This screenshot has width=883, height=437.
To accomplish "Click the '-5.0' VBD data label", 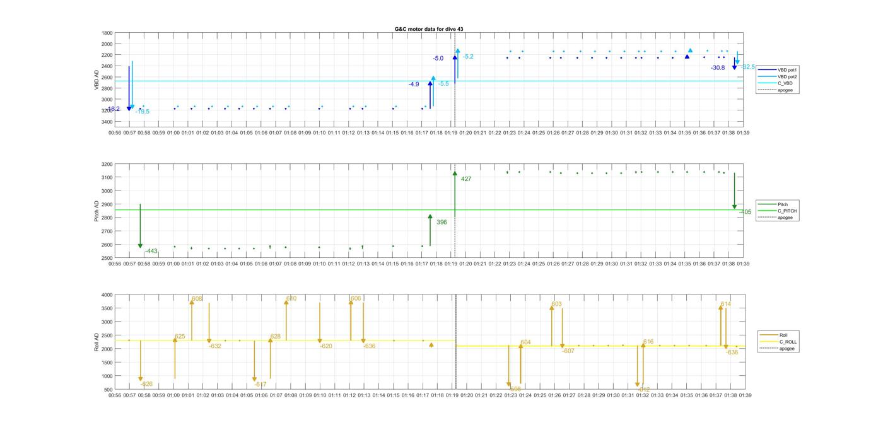I will tap(438, 59).
